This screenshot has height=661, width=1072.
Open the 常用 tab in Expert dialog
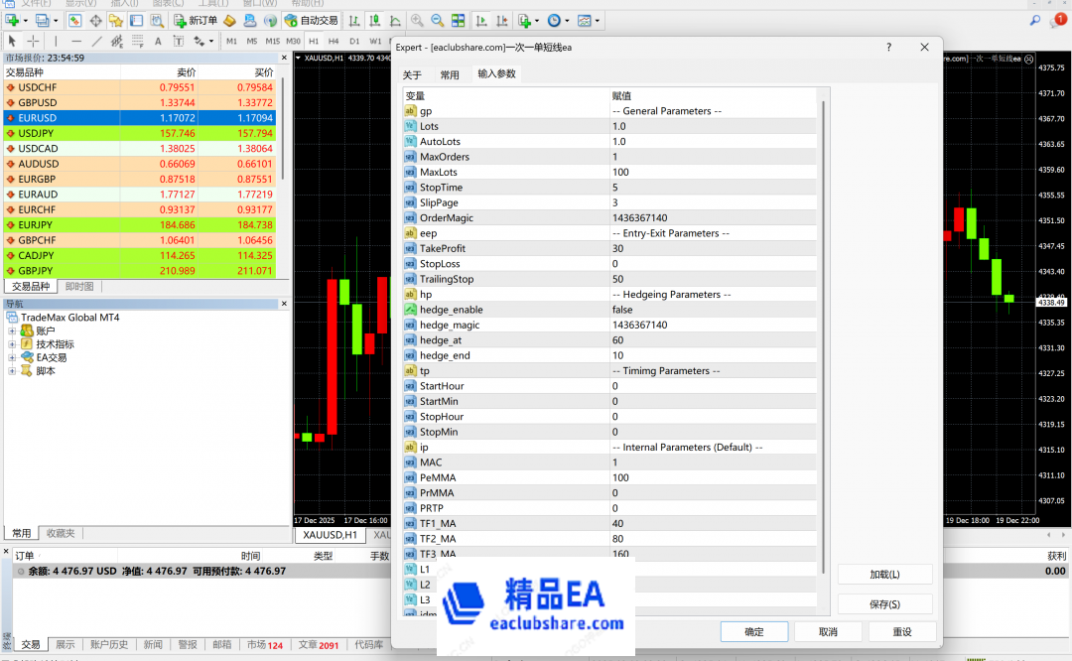pos(450,74)
